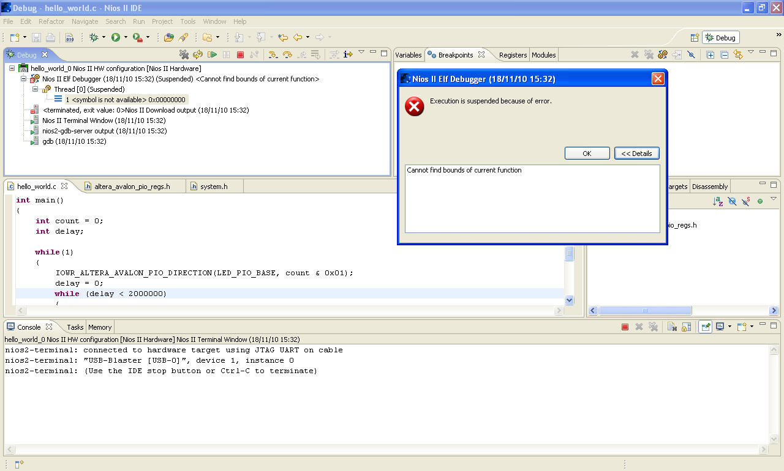Toggle Link with Debug View icon
Viewport: 784px width, 471px height.
738,54
